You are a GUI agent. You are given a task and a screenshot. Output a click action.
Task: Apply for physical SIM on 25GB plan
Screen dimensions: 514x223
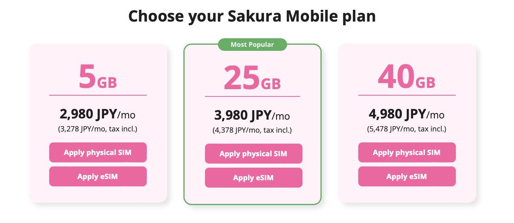point(253,154)
